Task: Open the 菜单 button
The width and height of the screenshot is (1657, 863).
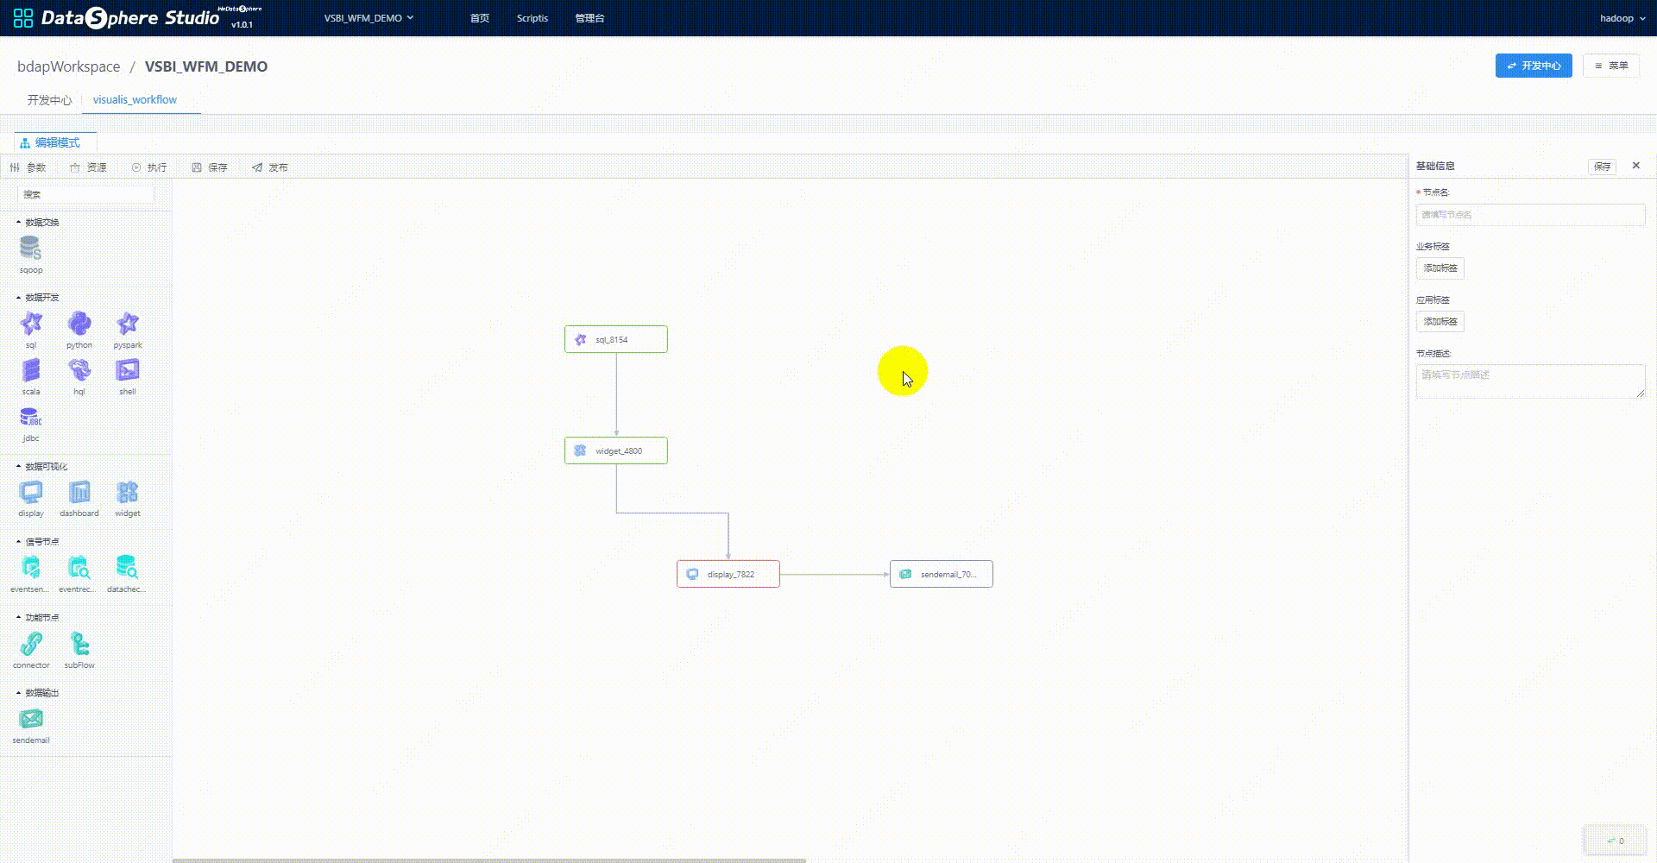Action: point(1611,66)
